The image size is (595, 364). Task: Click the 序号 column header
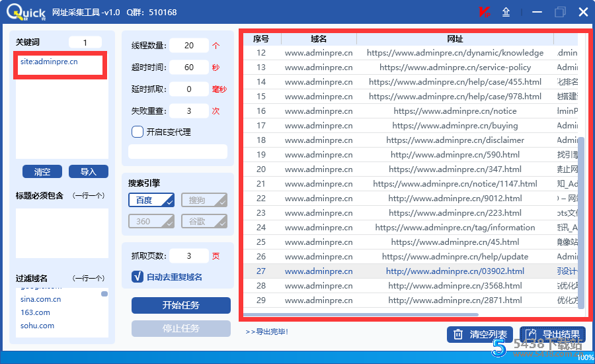[x=261, y=39]
